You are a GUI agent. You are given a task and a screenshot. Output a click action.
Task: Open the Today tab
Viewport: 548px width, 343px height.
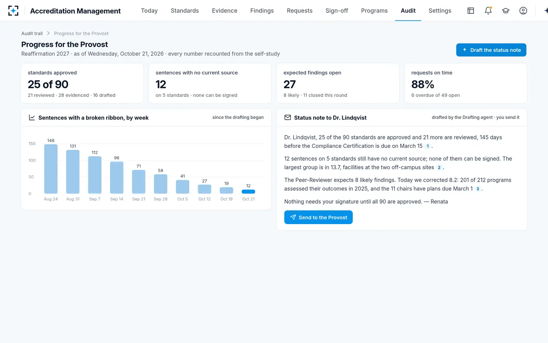[149, 11]
